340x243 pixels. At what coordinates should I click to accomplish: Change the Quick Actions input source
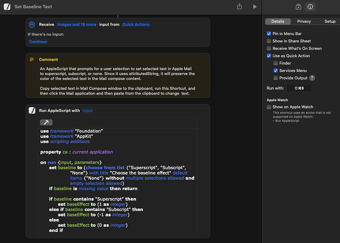coord(136,25)
